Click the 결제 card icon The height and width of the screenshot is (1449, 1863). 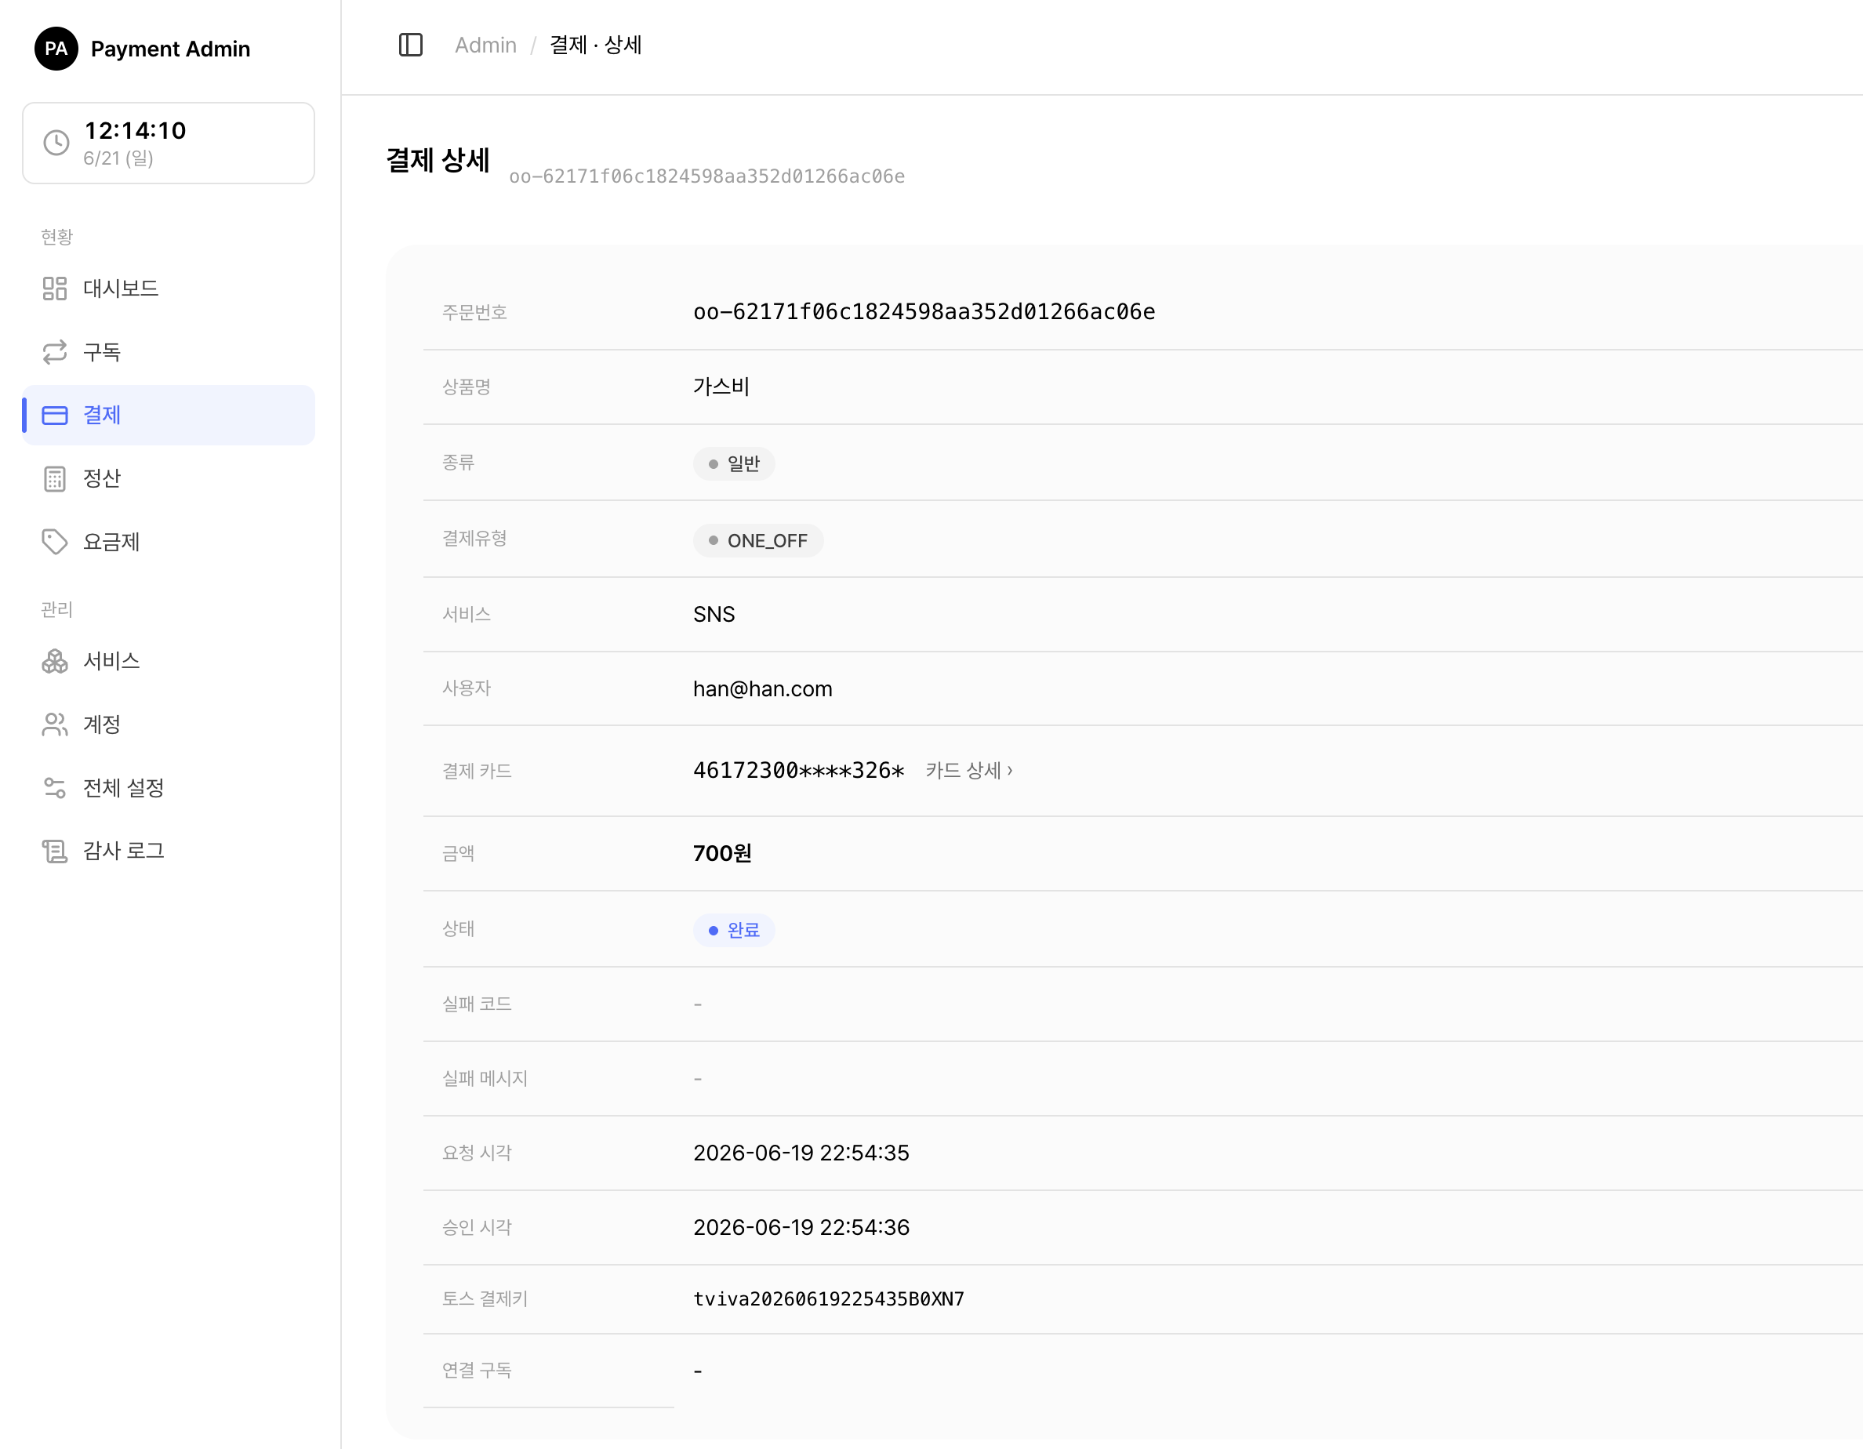[x=55, y=416]
